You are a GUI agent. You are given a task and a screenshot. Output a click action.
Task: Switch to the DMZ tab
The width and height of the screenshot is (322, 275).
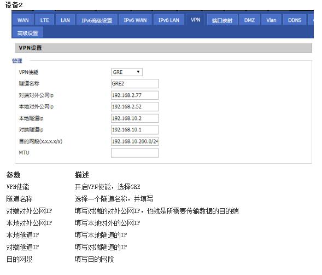tap(249, 20)
